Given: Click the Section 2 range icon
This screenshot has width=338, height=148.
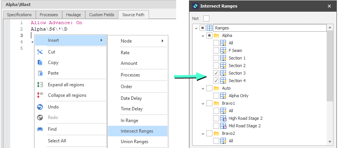Looking at the screenshot, I should (223, 66).
